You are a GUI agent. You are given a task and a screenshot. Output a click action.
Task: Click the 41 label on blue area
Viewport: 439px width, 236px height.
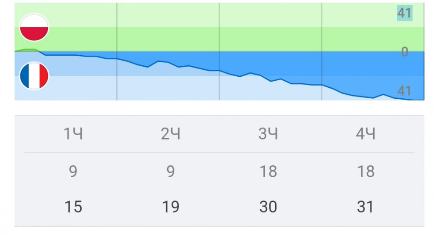coord(404,91)
